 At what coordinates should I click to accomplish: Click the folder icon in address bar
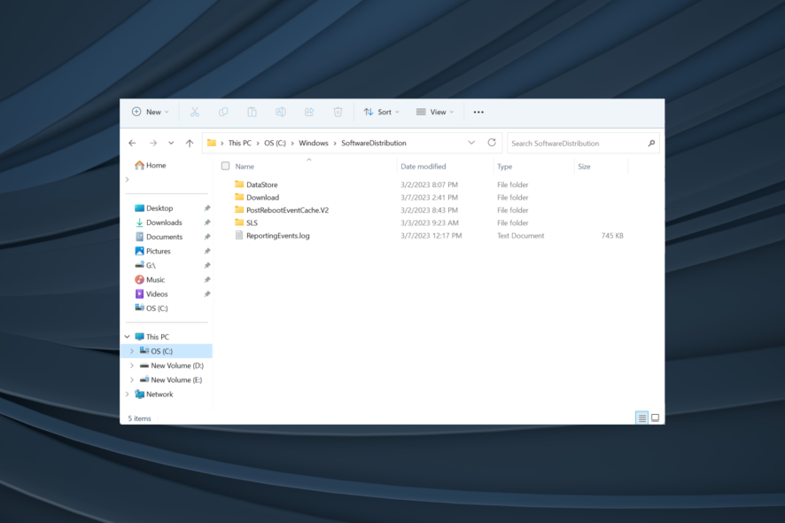point(212,144)
